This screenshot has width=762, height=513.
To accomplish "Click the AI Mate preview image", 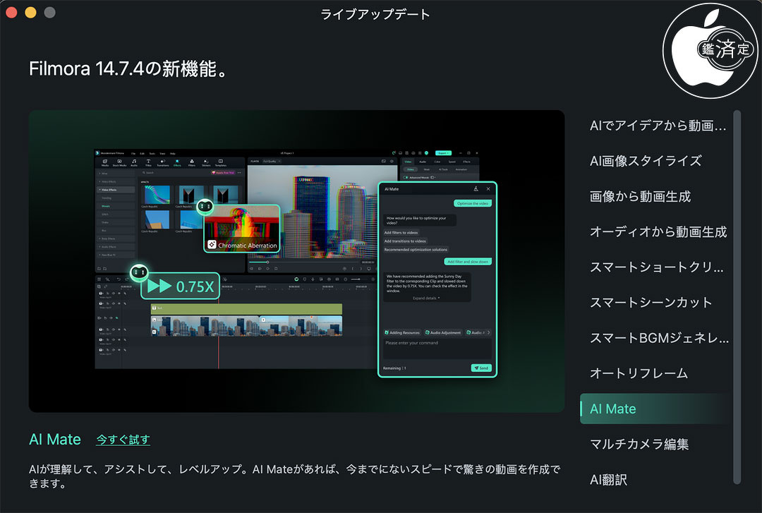I will pos(296,261).
